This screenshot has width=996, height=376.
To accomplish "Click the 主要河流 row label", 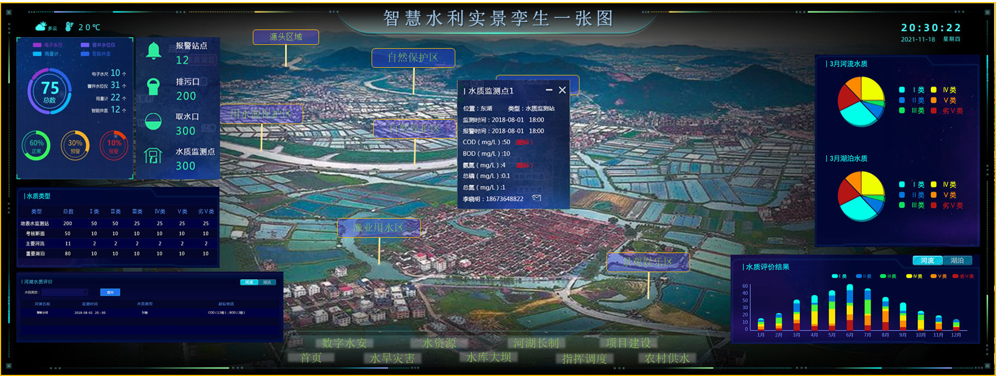I will [x=35, y=243].
